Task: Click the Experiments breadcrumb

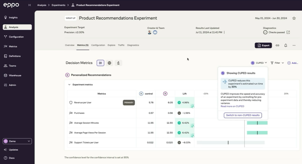Action: pos(58,5)
